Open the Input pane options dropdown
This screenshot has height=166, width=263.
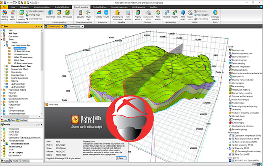click(36, 27)
